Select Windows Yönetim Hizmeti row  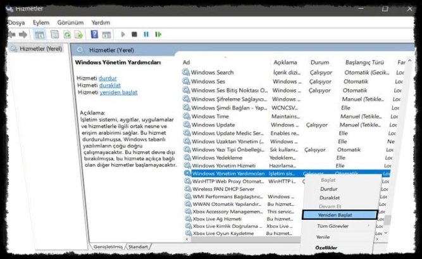point(289,165)
